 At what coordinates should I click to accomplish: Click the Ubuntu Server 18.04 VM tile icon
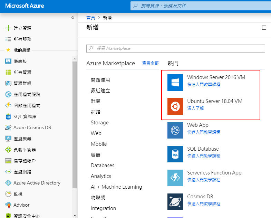[x=175, y=106]
